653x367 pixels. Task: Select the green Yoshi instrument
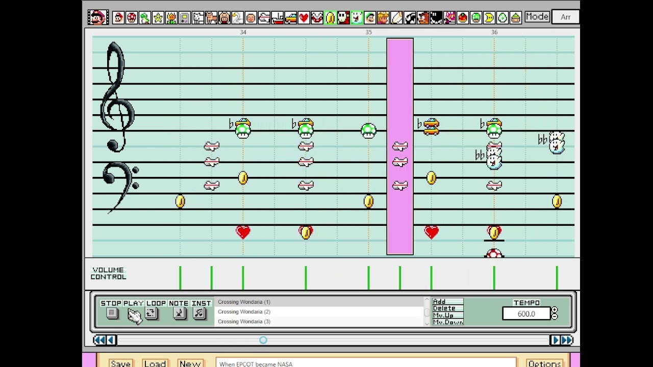[145, 18]
